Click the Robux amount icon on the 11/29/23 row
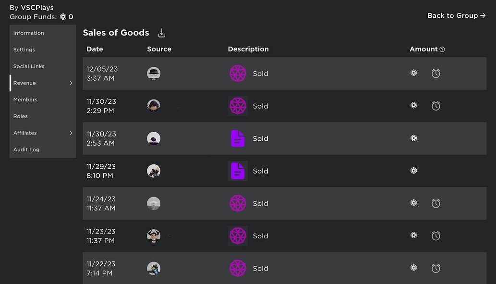This screenshot has height=284, width=496. [x=413, y=170]
